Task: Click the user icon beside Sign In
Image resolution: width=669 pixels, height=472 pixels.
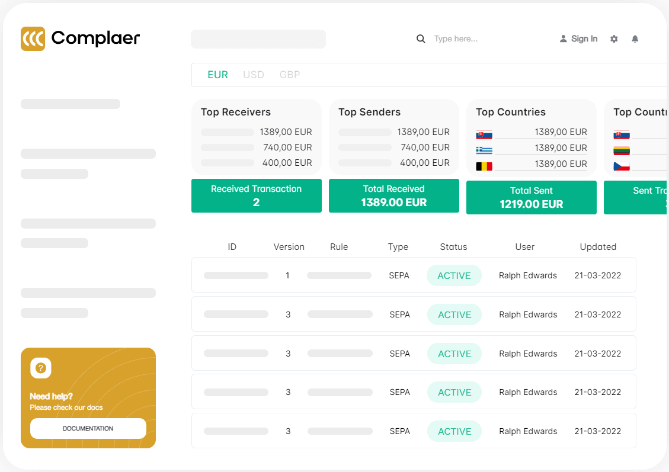Action: (563, 39)
